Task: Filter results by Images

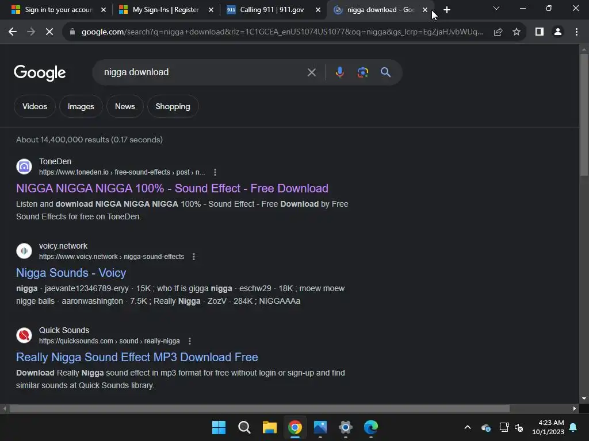Action: pos(81,106)
